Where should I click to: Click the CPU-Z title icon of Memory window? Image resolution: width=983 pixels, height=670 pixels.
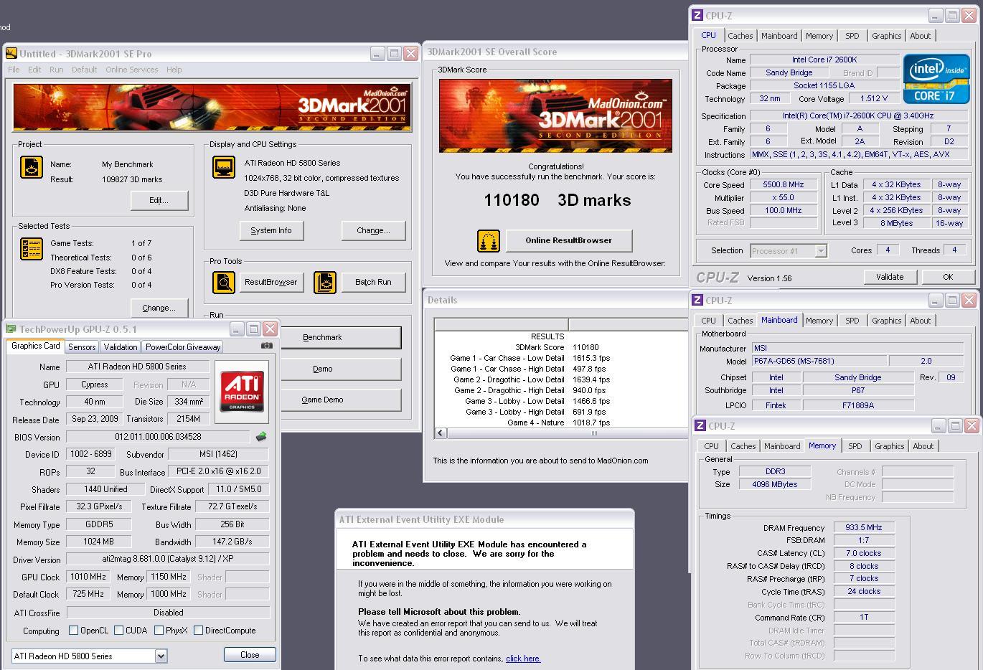tap(700, 426)
